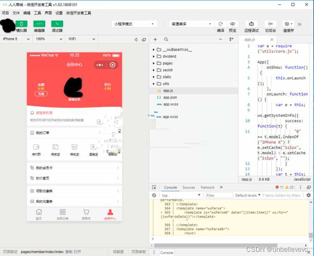
Task: Open devtools three-dot options menu
Action: pos(300,187)
